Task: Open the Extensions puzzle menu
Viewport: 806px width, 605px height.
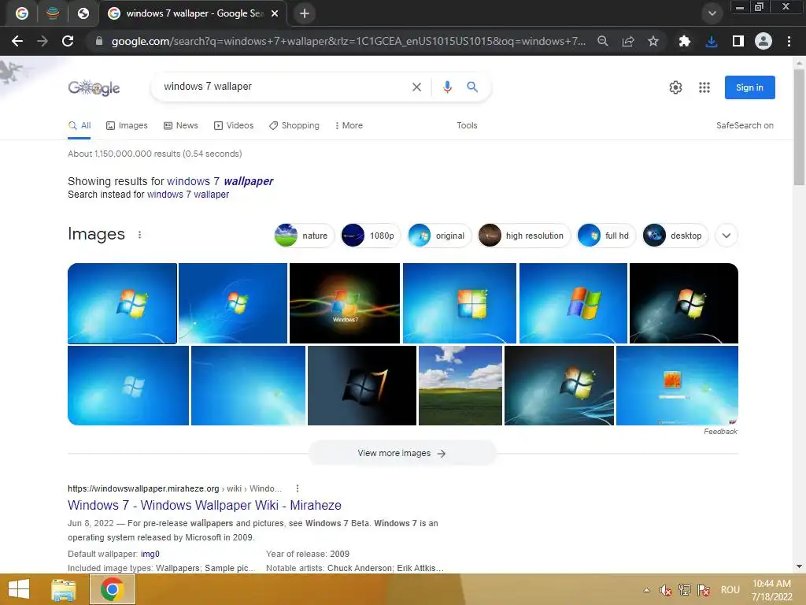Action: click(x=685, y=41)
